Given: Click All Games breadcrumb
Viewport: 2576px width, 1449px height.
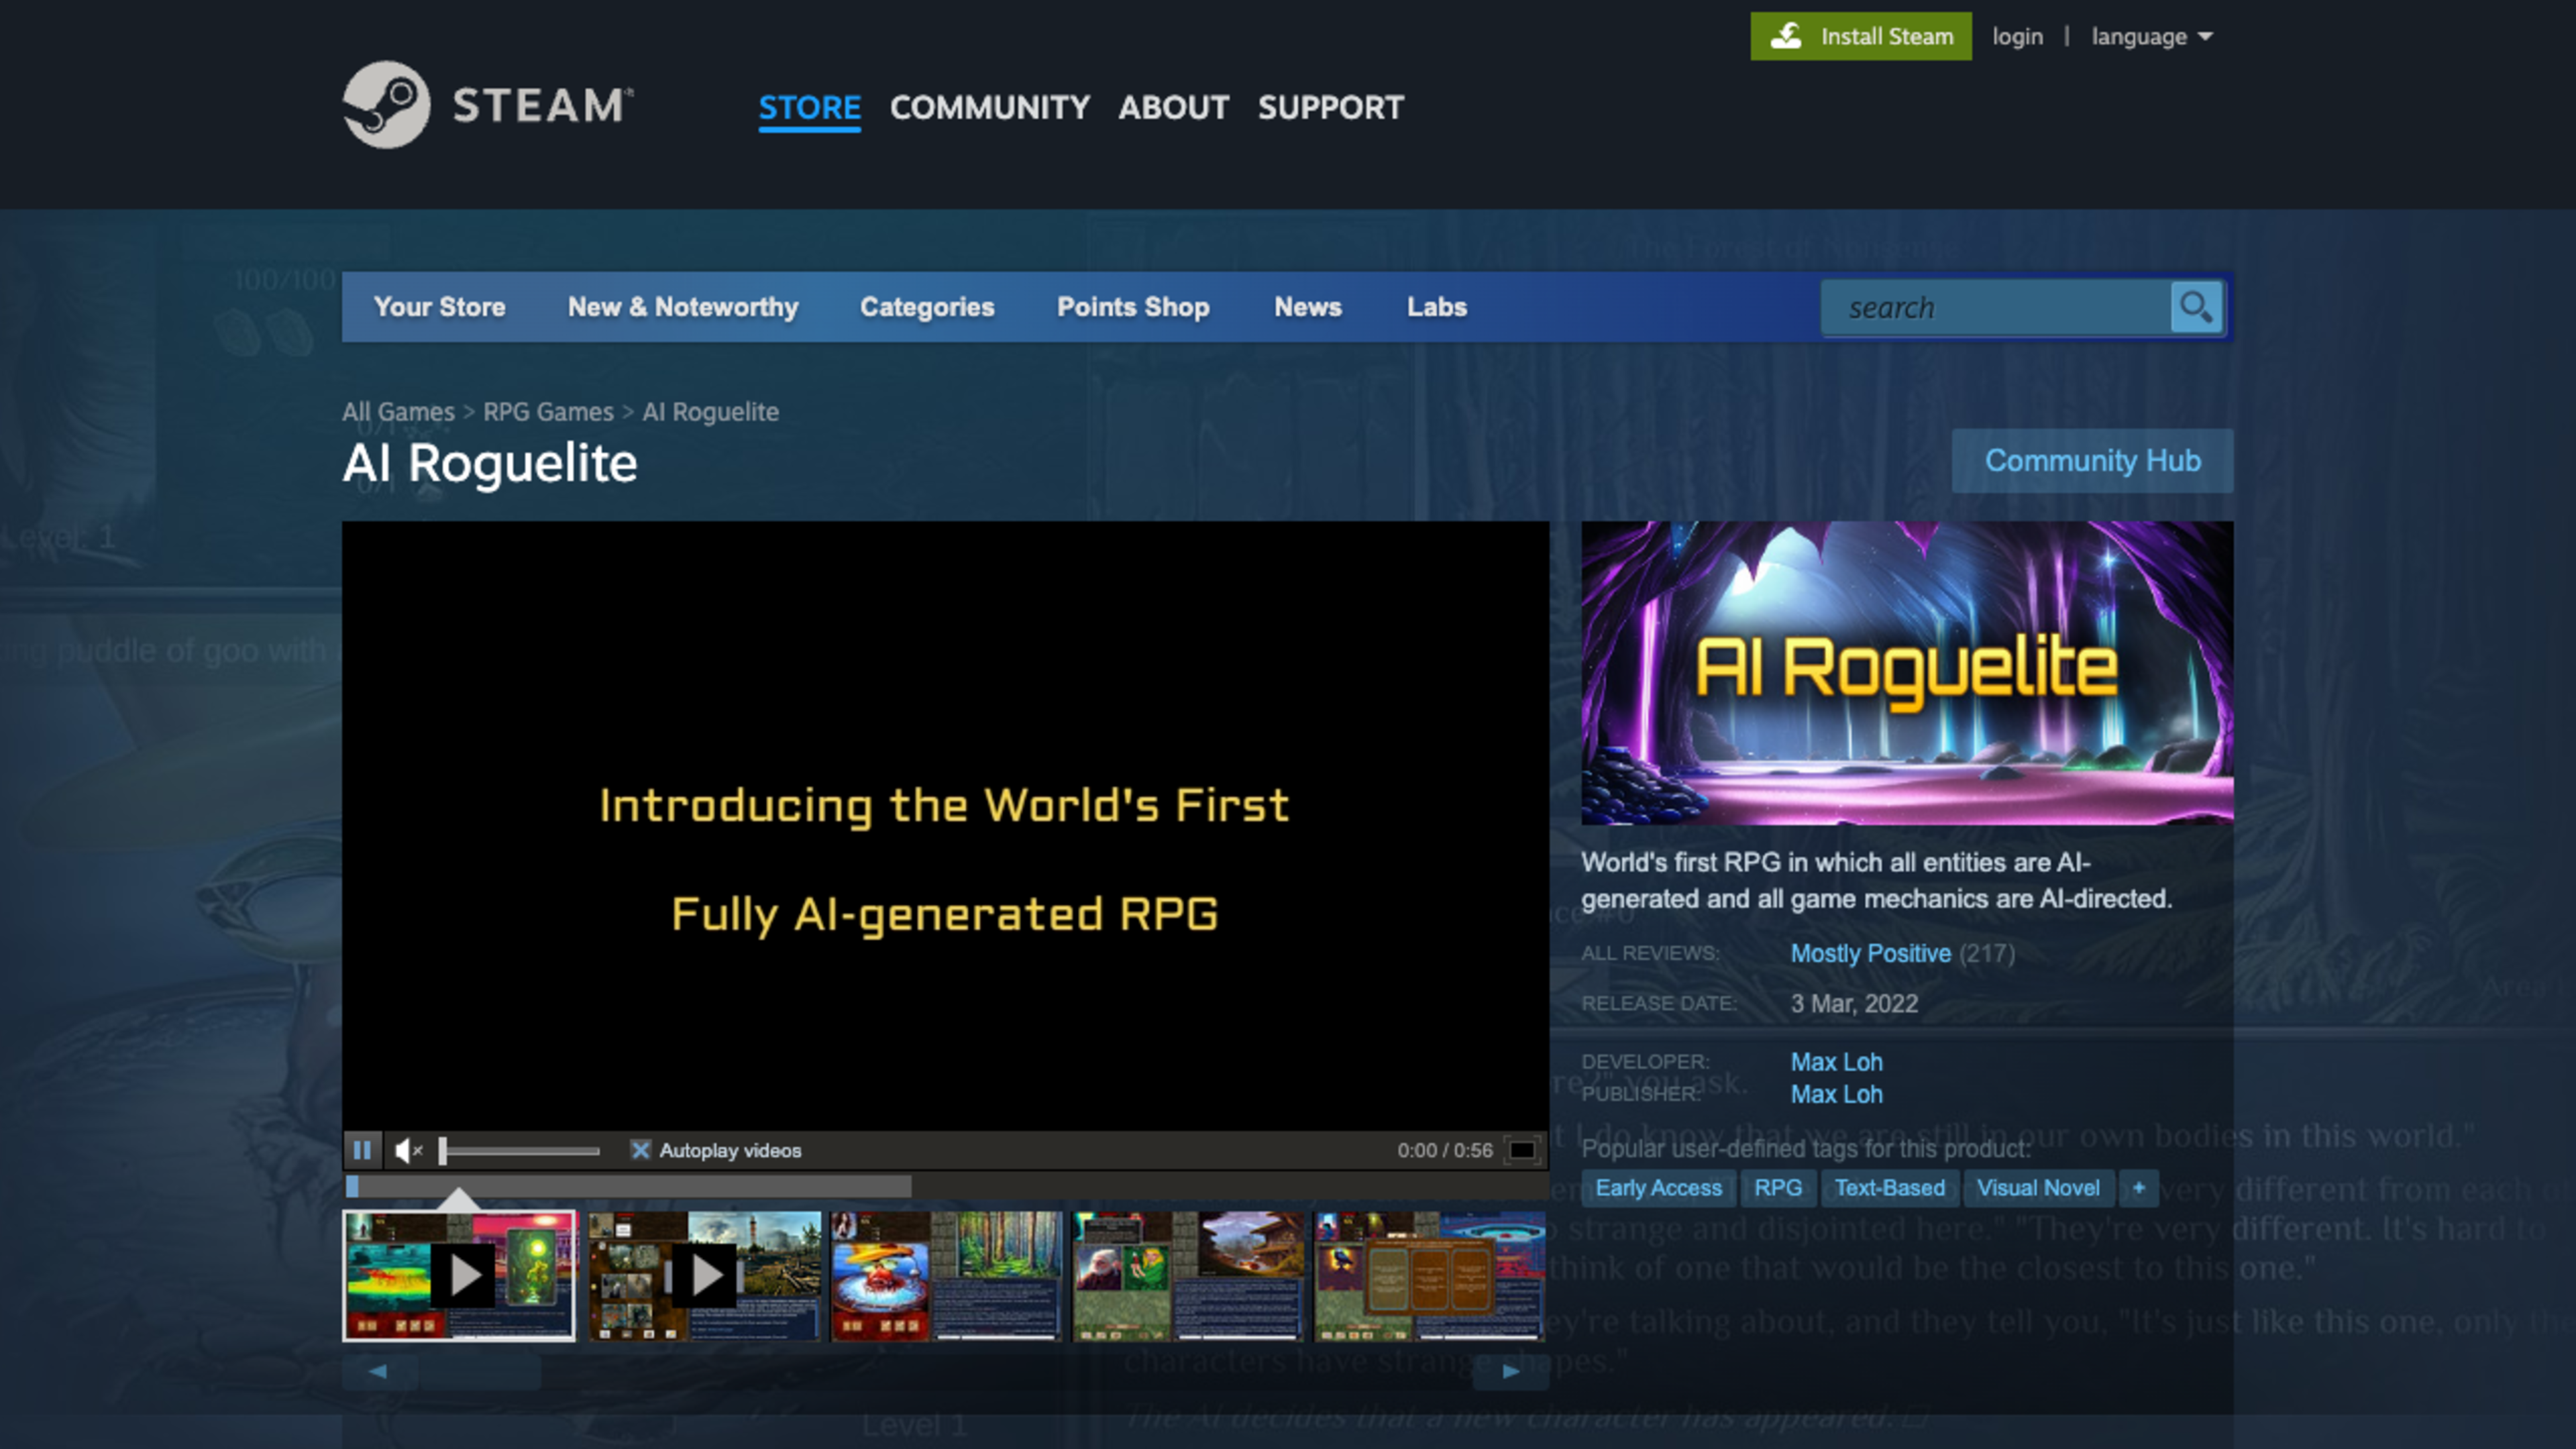Looking at the screenshot, I should coord(398,412).
